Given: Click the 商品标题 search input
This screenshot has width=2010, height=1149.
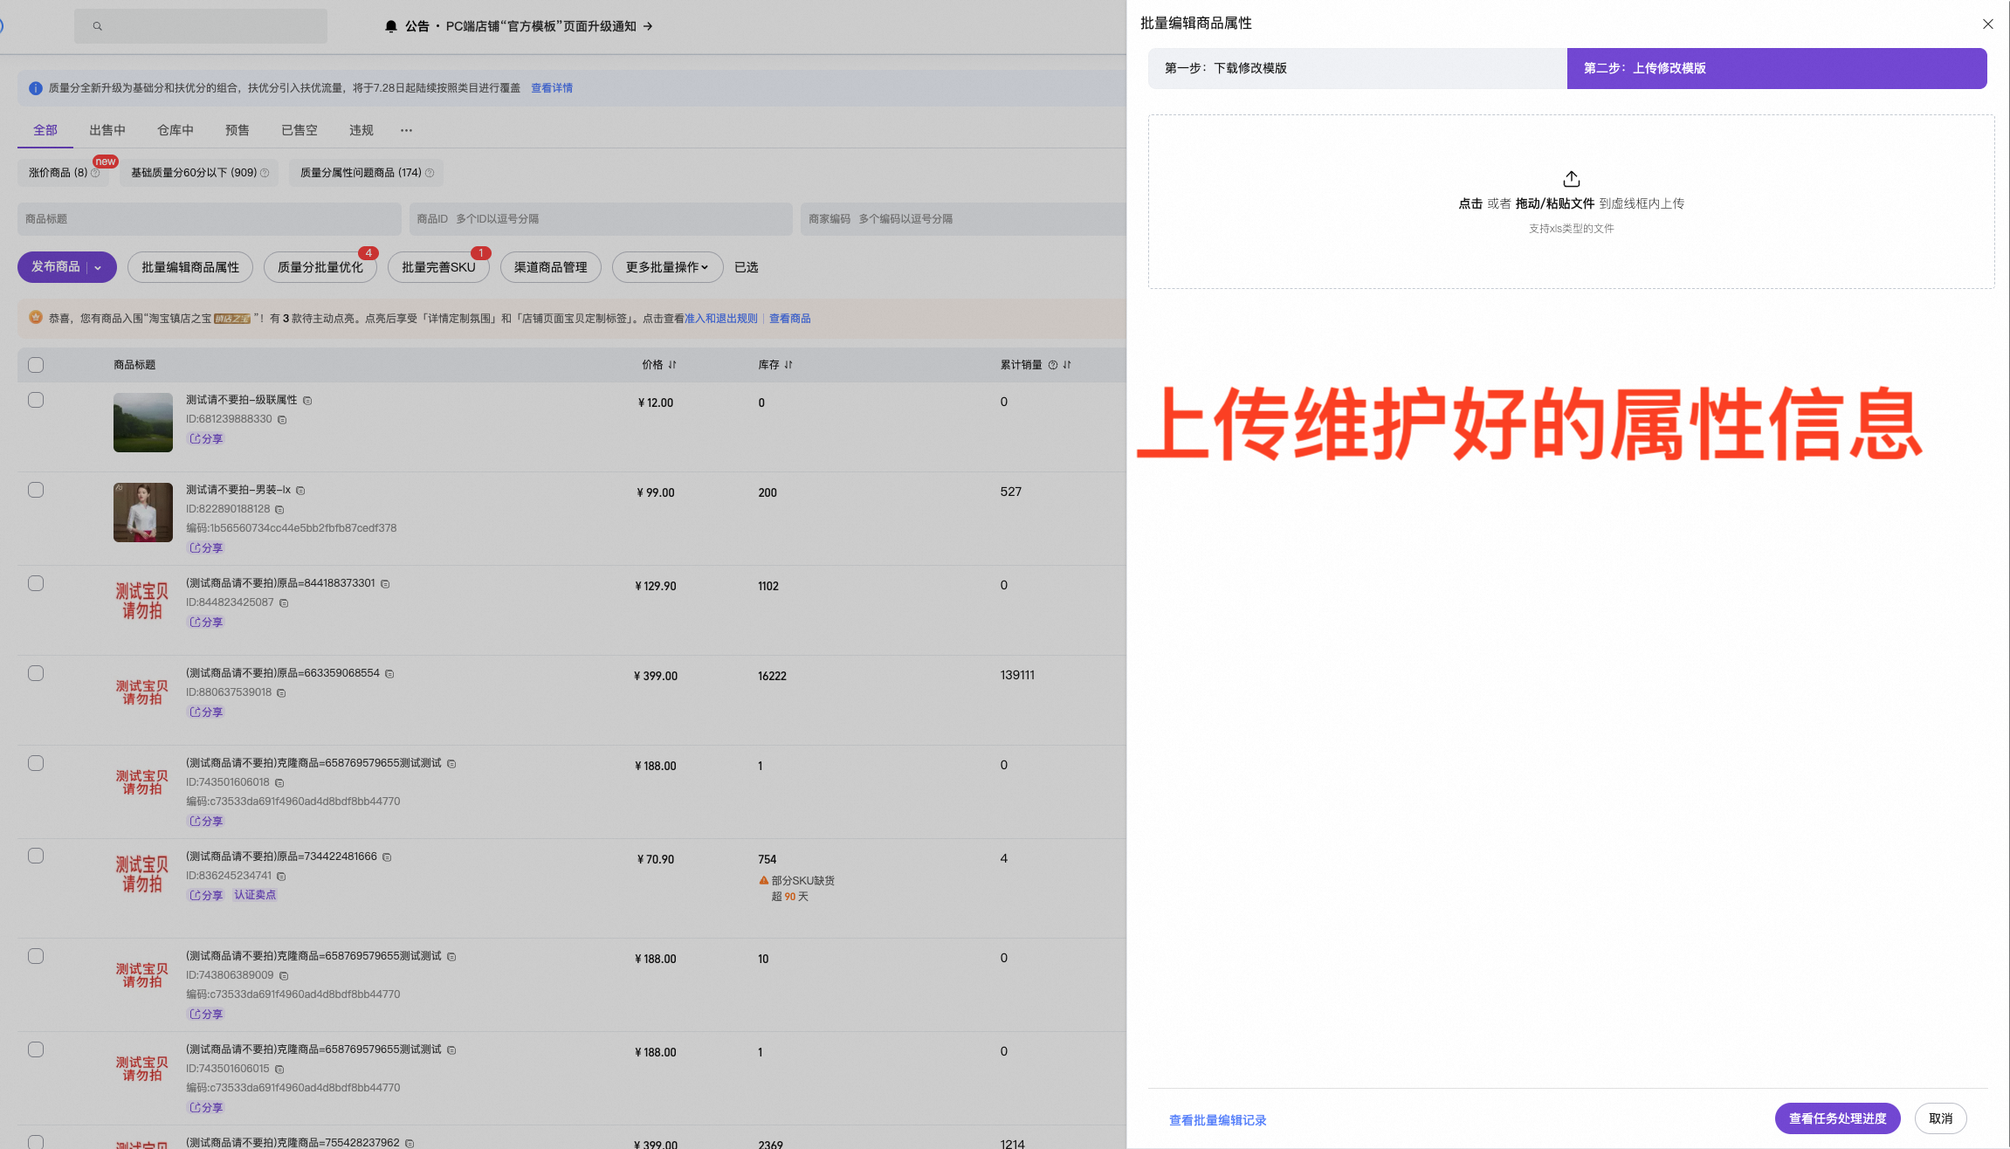Looking at the screenshot, I should click(x=210, y=219).
